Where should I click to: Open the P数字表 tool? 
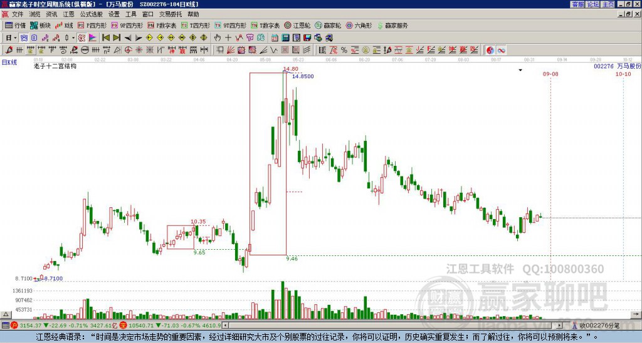[162, 25]
